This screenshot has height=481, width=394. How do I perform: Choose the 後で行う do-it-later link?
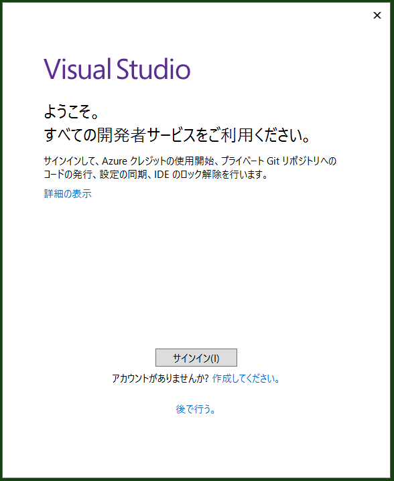click(x=196, y=409)
